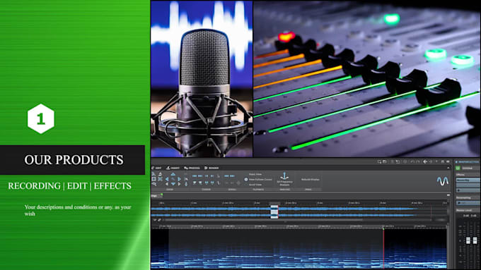This screenshot has width=481, height=270.
Task: Click the redo arrow in top toolbar
Action: pyautogui.click(x=418, y=161)
